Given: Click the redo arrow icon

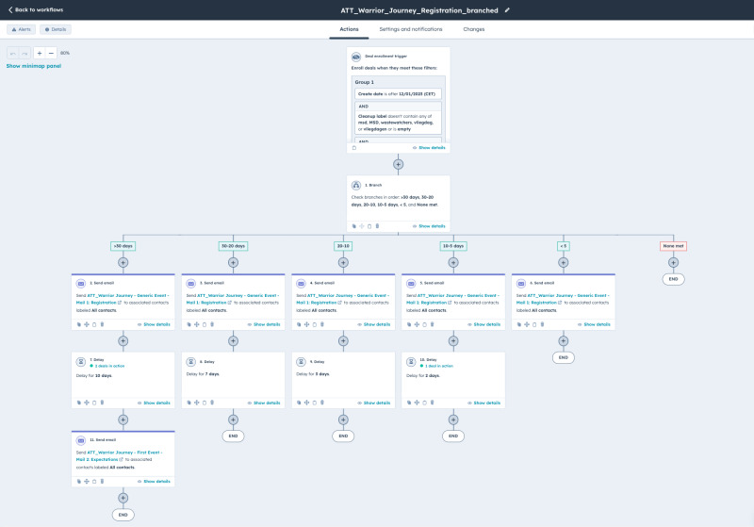Looking at the screenshot, I should point(25,53).
